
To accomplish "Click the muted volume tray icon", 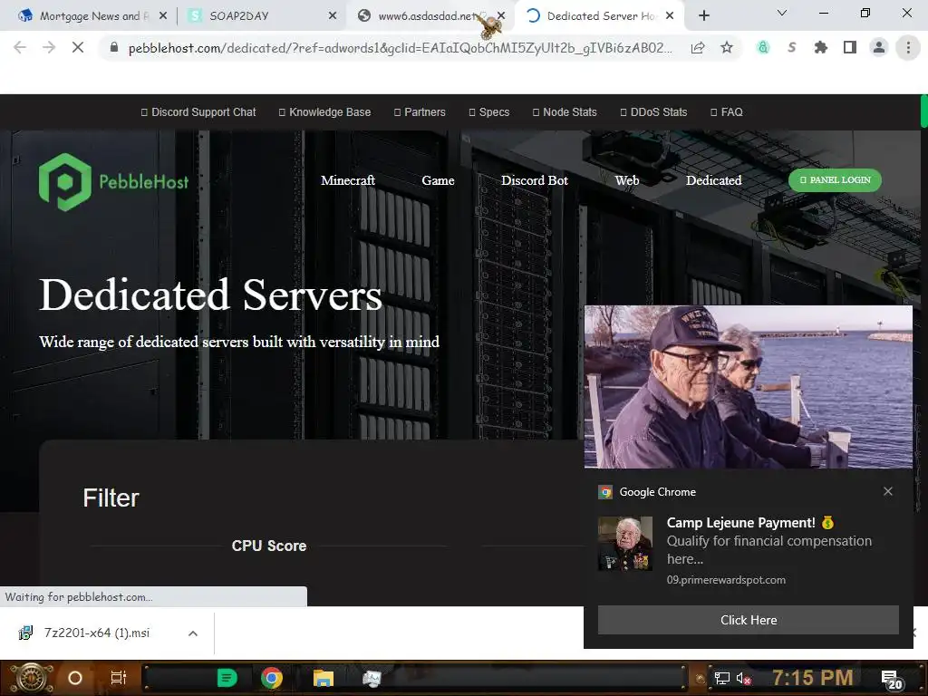I will click(744, 678).
